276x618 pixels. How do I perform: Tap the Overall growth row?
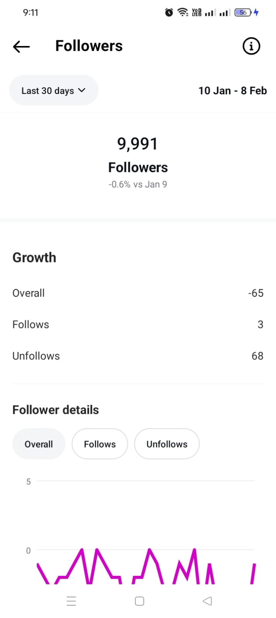(x=138, y=293)
